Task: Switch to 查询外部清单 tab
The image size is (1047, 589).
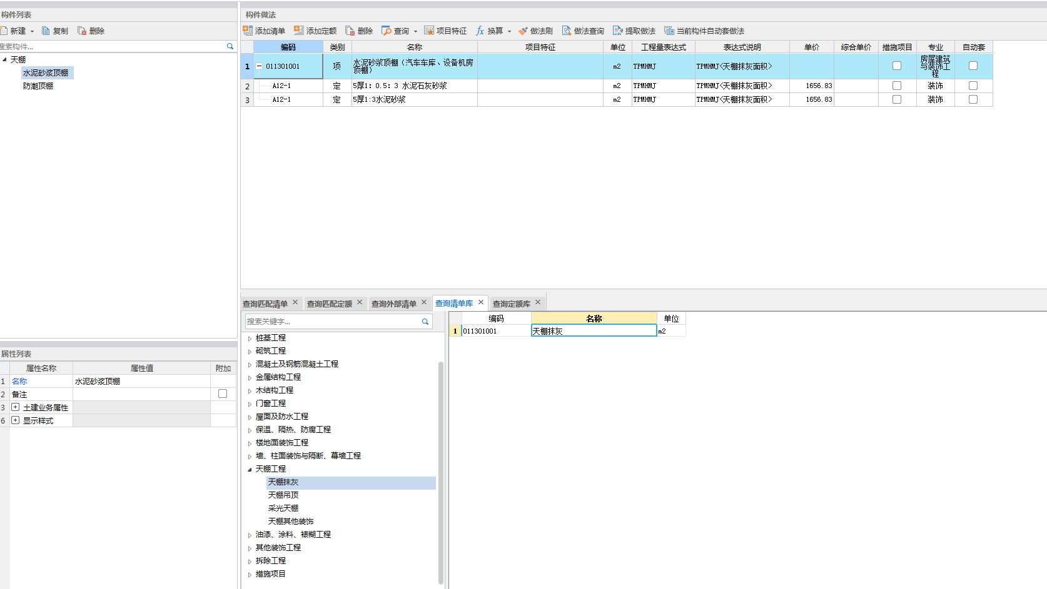Action: [x=394, y=304]
